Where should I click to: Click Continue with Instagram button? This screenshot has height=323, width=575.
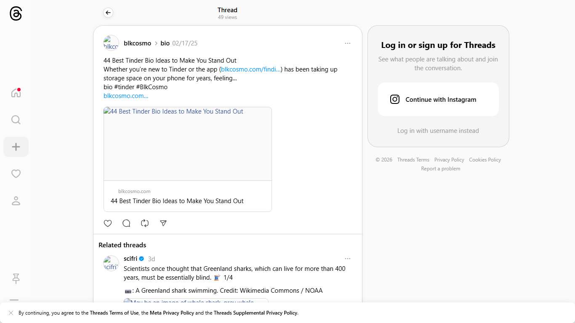438,100
